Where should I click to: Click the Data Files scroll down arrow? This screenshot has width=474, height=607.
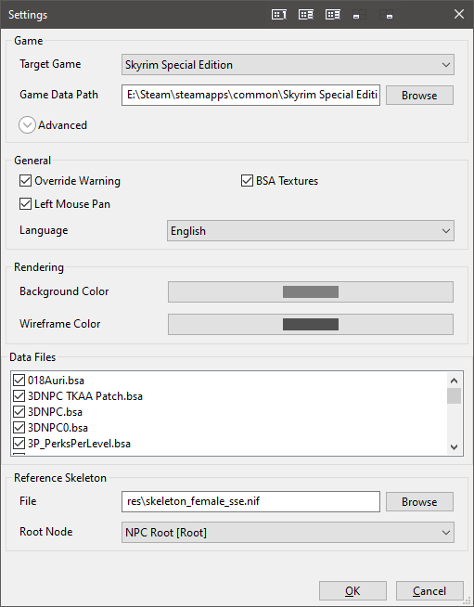(455, 447)
